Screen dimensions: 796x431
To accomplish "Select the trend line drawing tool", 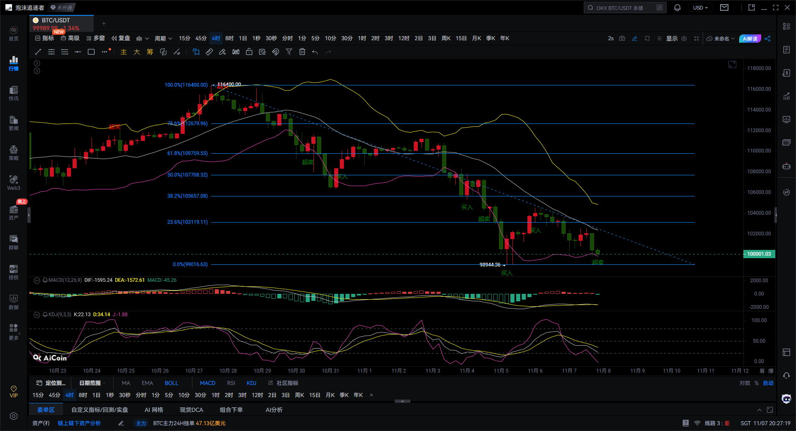I will coord(38,52).
